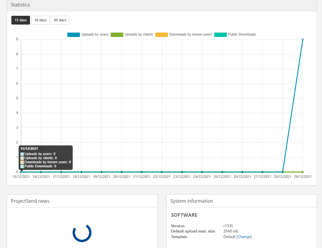The image size is (322, 248).
Task: Click the loading spinner in ProjectSend news
Action: click(x=82, y=233)
